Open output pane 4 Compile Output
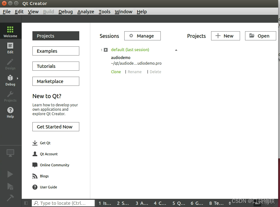 tap(160, 203)
